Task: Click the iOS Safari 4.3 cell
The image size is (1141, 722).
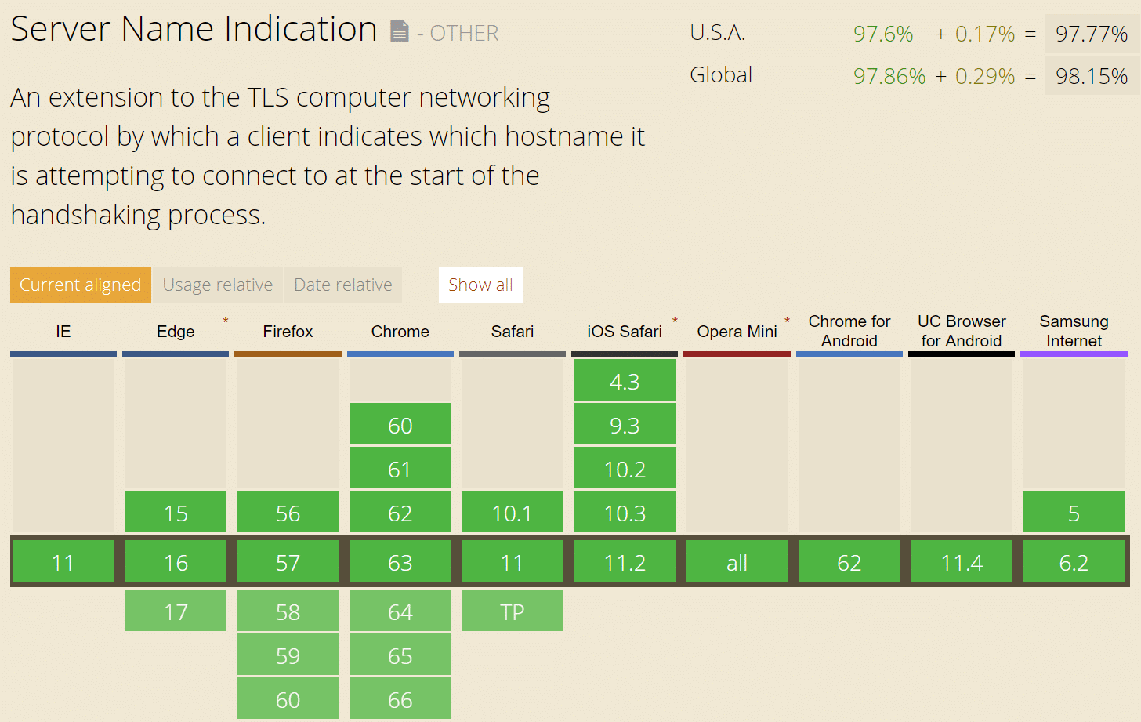Action: (625, 381)
